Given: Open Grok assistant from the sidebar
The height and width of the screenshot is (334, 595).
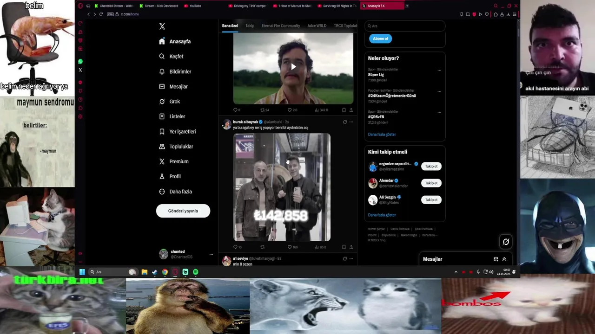Looking at the screenshot, I should pos(169,101).
